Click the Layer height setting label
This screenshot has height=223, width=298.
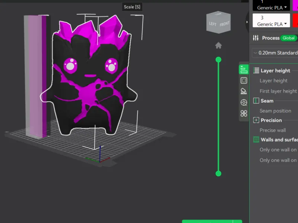pos(273,81)
